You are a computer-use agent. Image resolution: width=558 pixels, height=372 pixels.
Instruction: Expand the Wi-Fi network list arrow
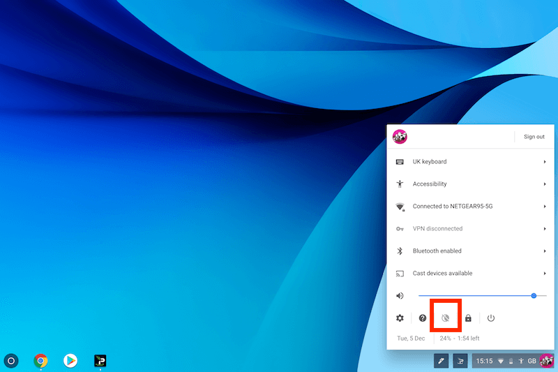[x=545, y=207]
